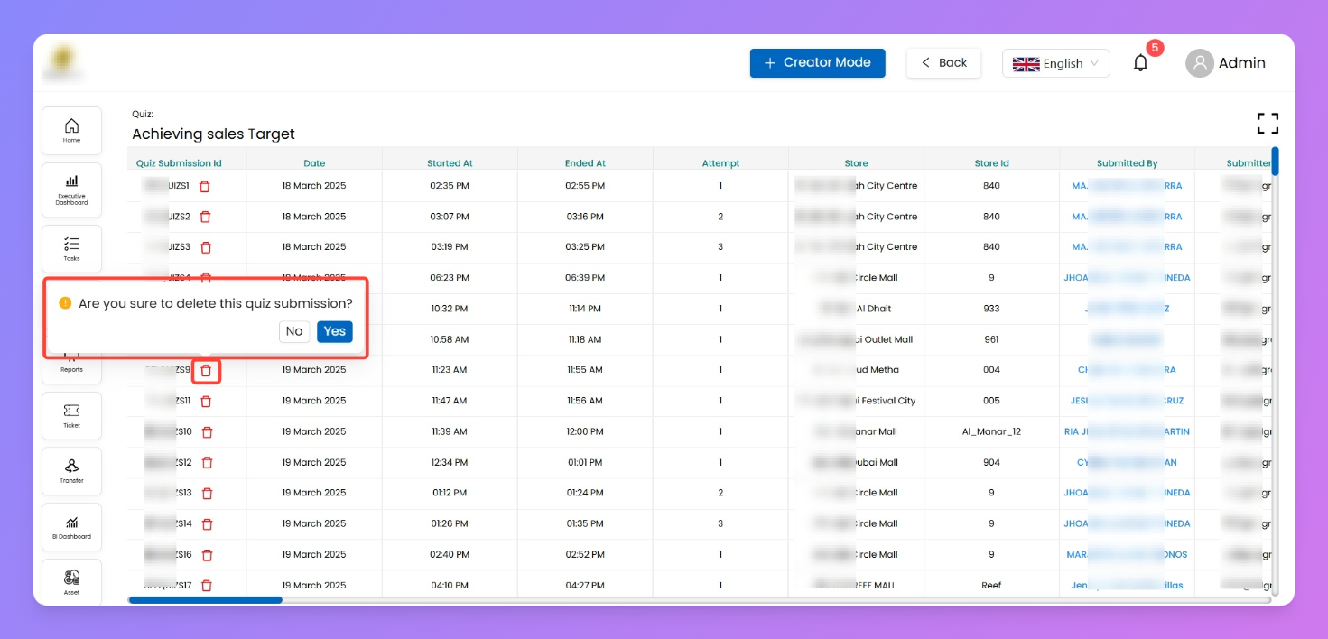
Task: Open Transfer section in sidebar
Action: point(71,470)
